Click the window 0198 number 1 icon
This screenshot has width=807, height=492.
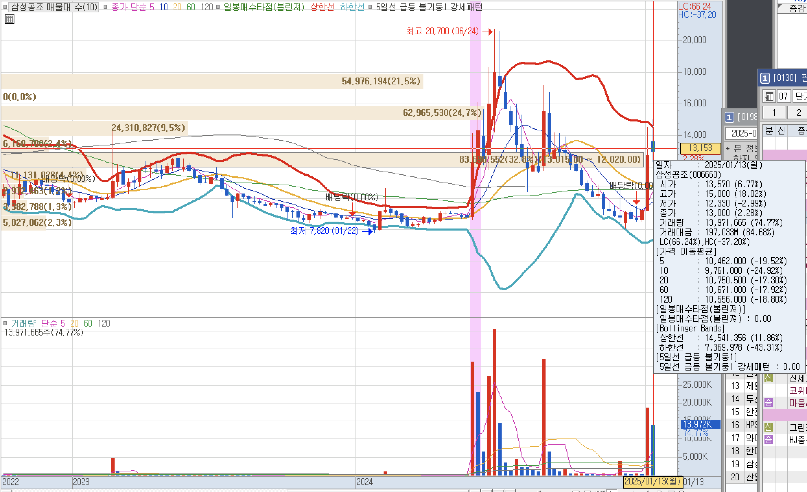tap(729, 117)
